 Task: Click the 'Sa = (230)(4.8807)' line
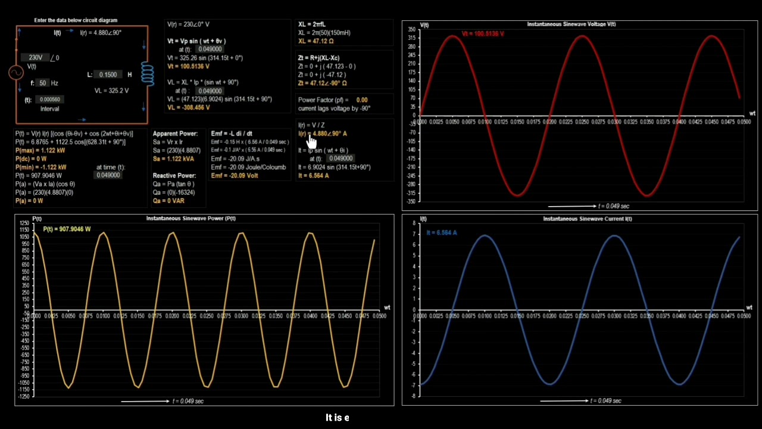[177, 151]
